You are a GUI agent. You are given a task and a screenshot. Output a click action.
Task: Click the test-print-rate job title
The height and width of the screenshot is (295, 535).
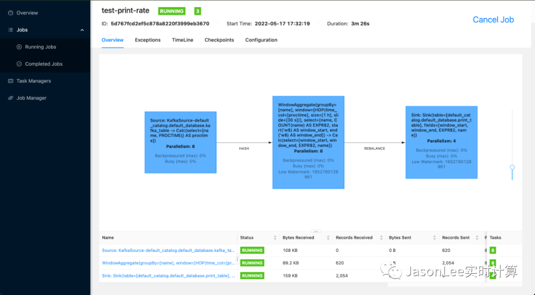click(125, 10)
